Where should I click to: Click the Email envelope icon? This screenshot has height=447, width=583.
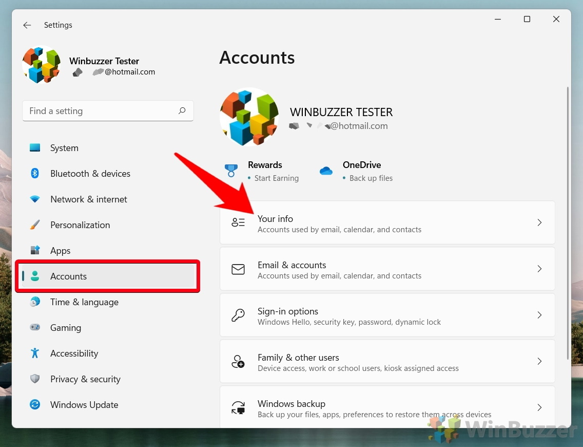[x=238, y=269]
